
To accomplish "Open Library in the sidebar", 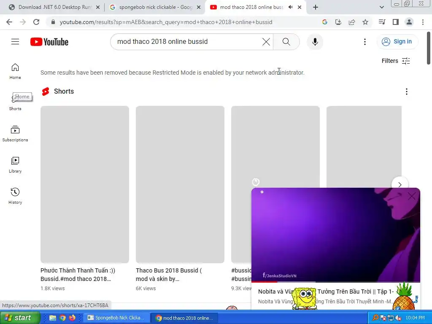I will point(15,165).
